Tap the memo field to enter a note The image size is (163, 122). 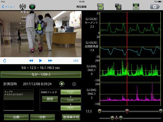(19, 100)
